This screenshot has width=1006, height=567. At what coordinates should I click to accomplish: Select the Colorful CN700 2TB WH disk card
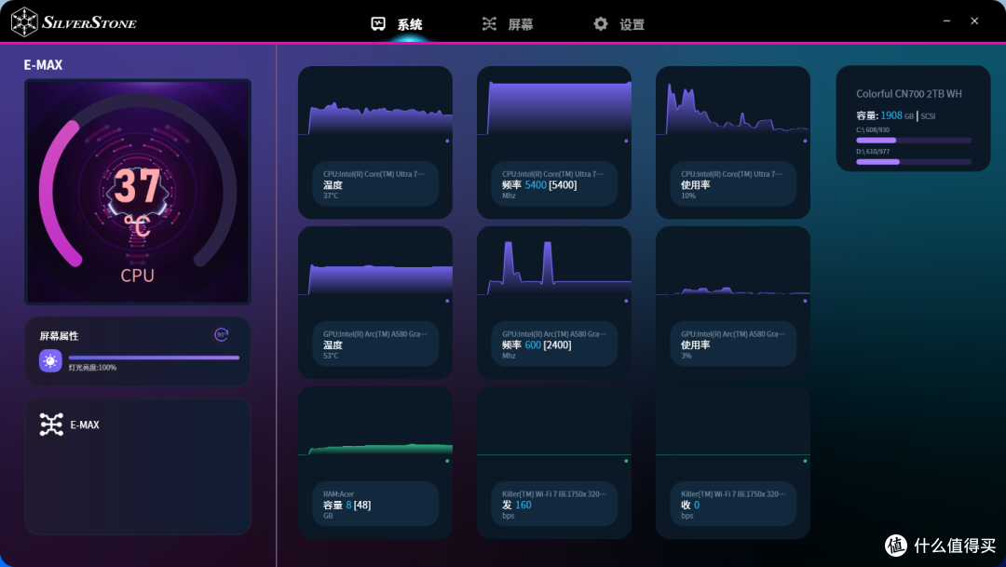(x=913, y=118)
